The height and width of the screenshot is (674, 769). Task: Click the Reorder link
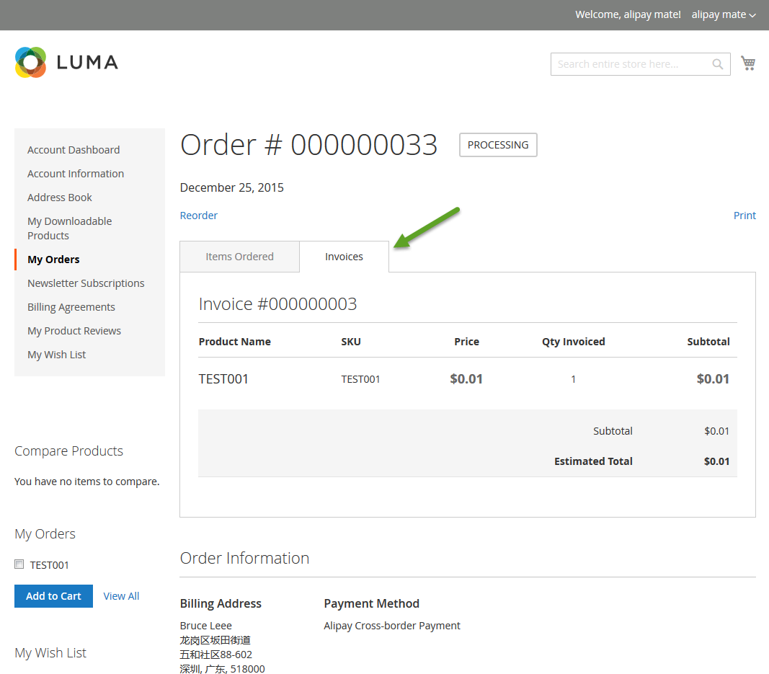(198, 215)
